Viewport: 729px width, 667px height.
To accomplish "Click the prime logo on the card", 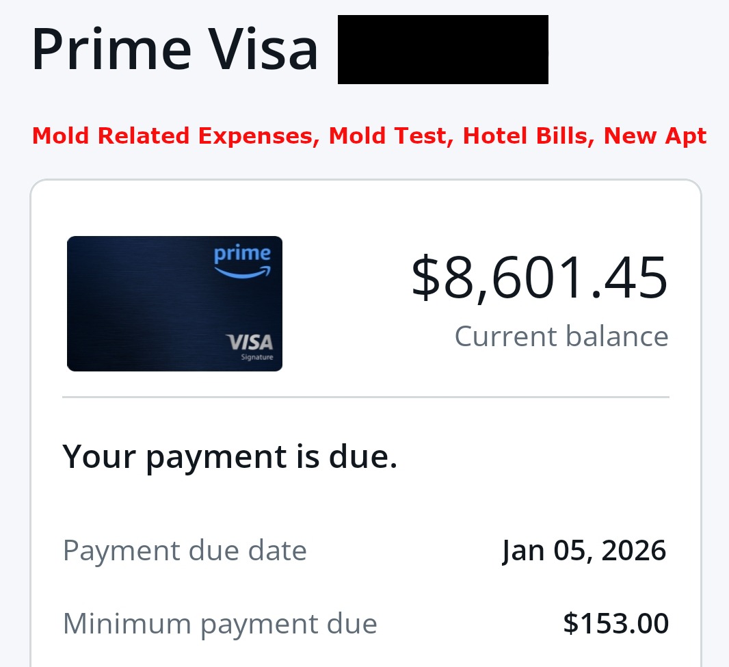I will (242, 254).
